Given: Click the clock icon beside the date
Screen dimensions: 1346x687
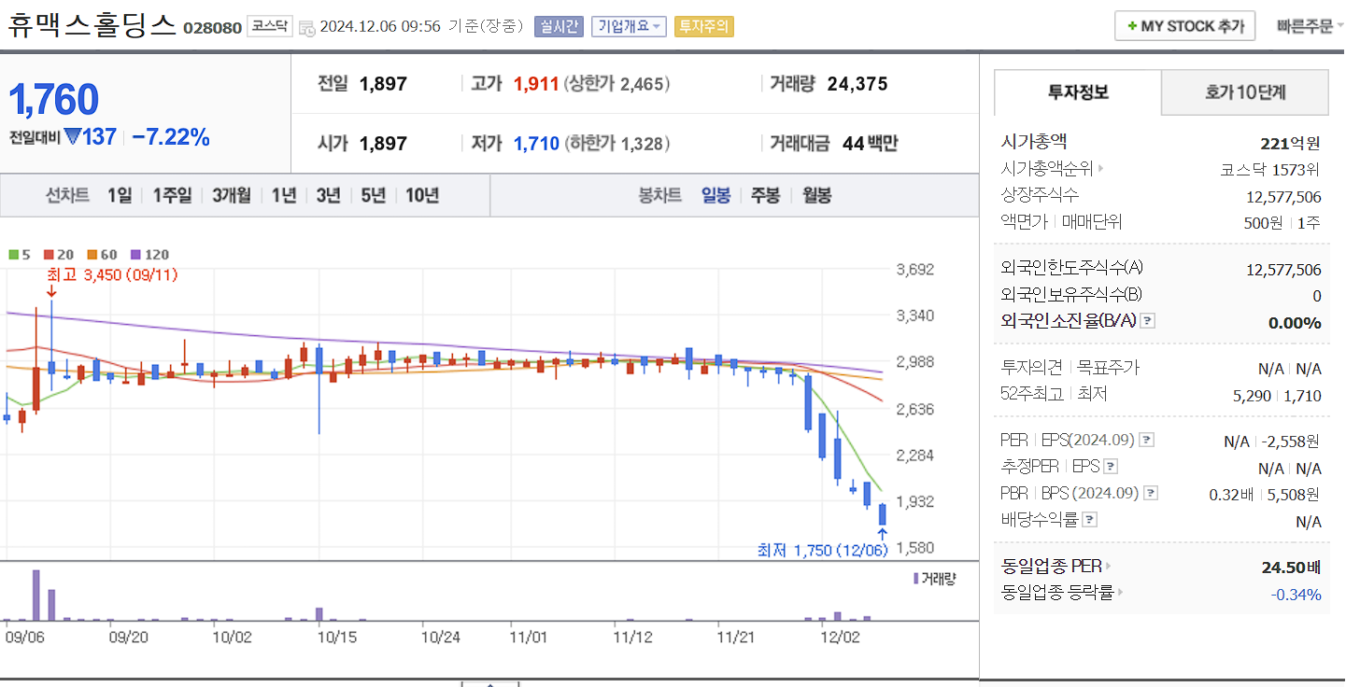Looking at the screenshot, I should pos(306,28).
